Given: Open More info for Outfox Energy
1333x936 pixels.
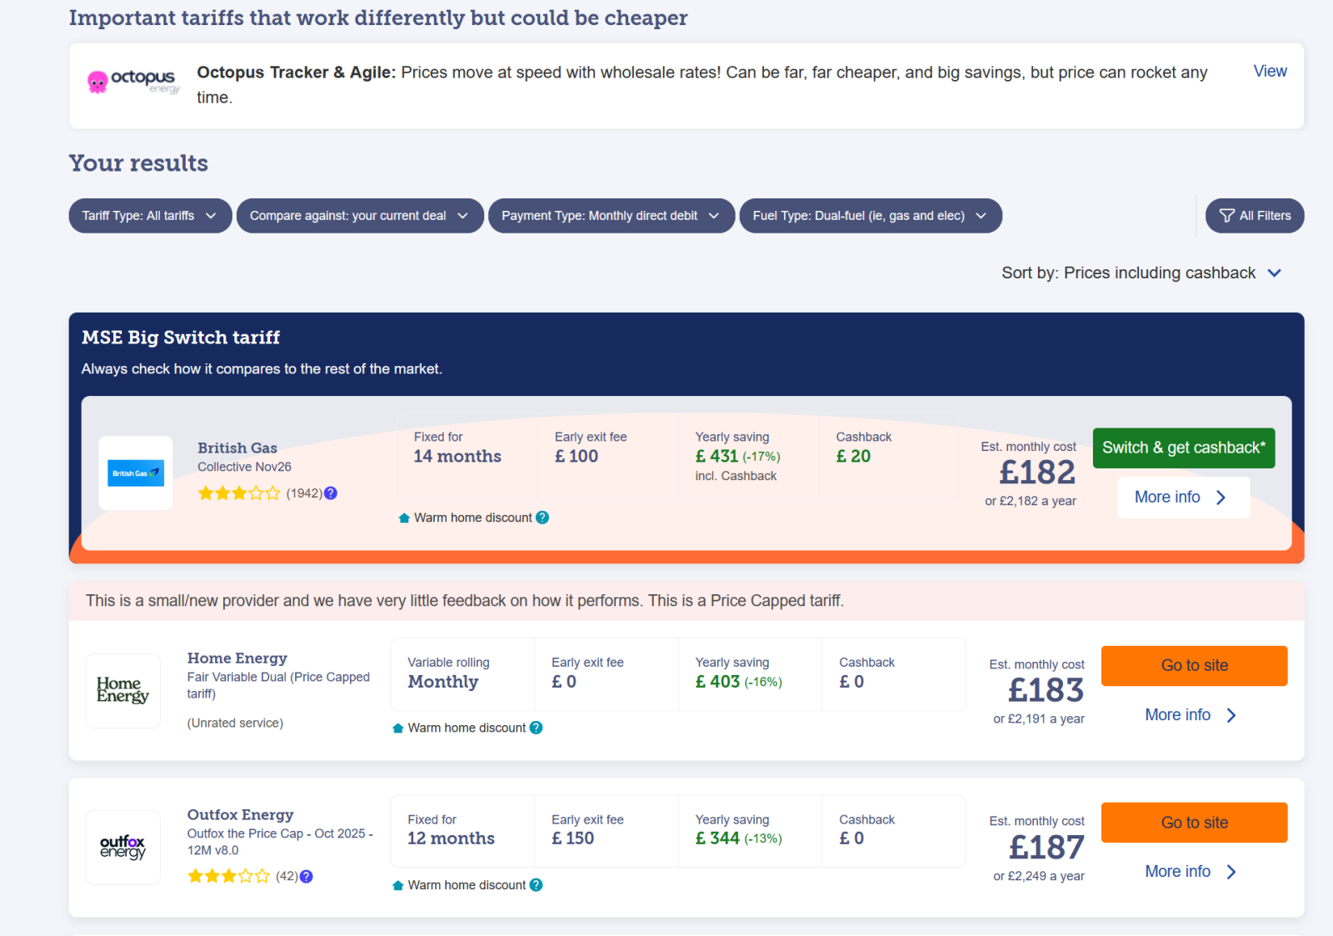Looking at the screenshot, I should tap(1191, 872).
